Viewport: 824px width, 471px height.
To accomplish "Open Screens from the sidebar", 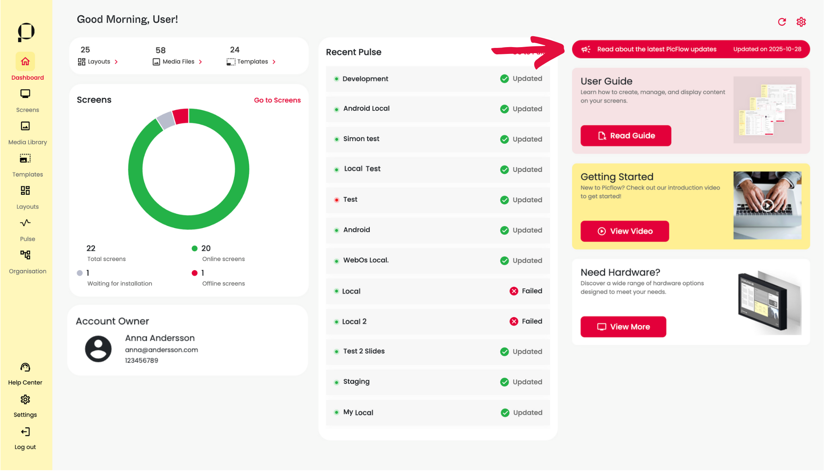I will pyautogui.click(x=25, y=94).
